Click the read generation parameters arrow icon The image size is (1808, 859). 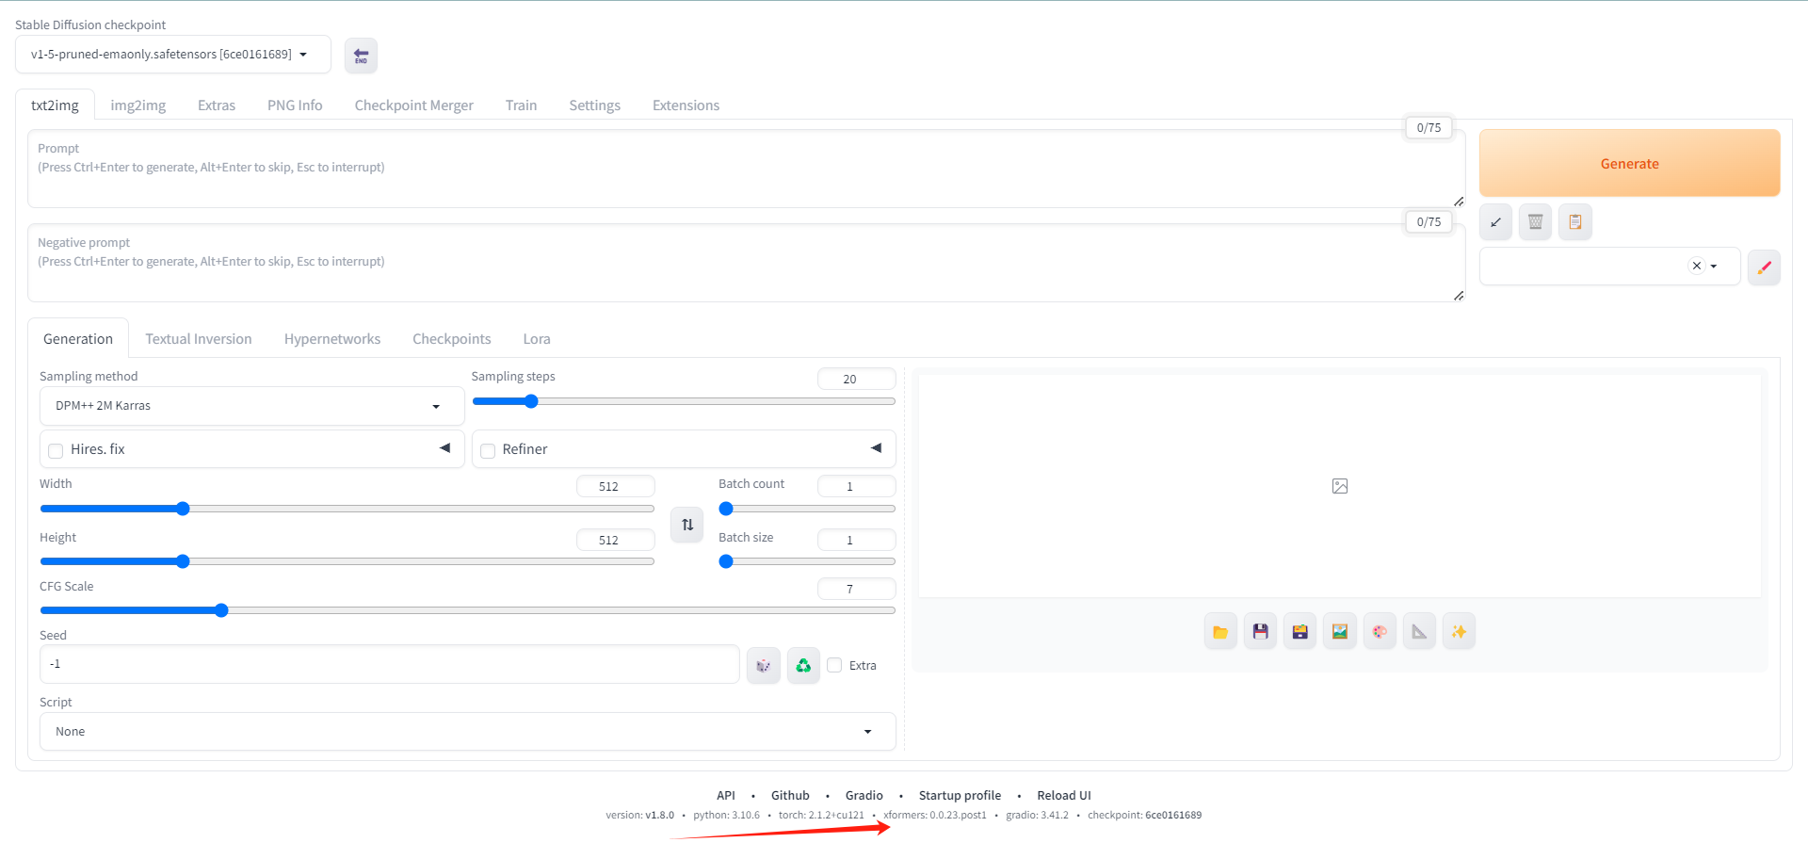1495,222
